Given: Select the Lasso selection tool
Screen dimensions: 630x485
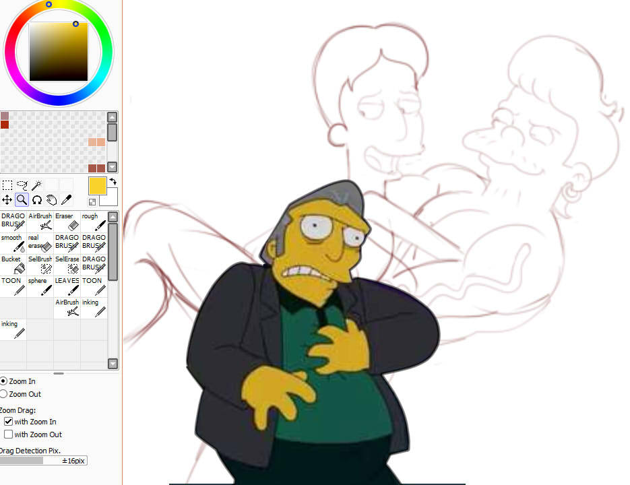Looking at the screenshot, I should pos(22,185).
